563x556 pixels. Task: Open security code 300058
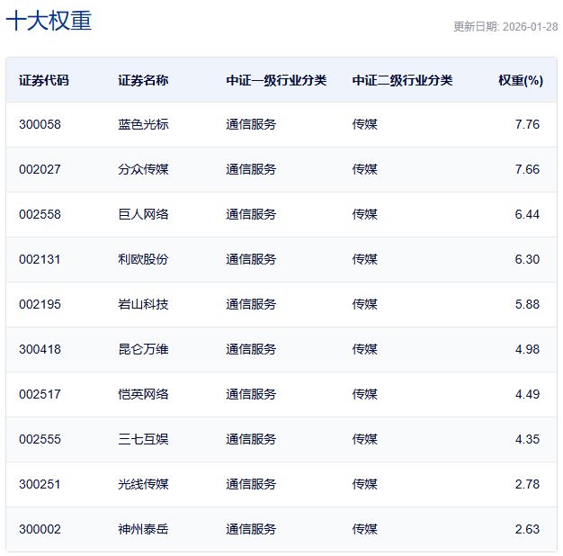click(40, 124)
